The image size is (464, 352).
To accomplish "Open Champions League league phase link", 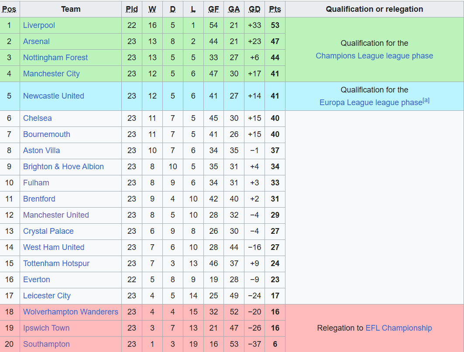I will [375, 56].
